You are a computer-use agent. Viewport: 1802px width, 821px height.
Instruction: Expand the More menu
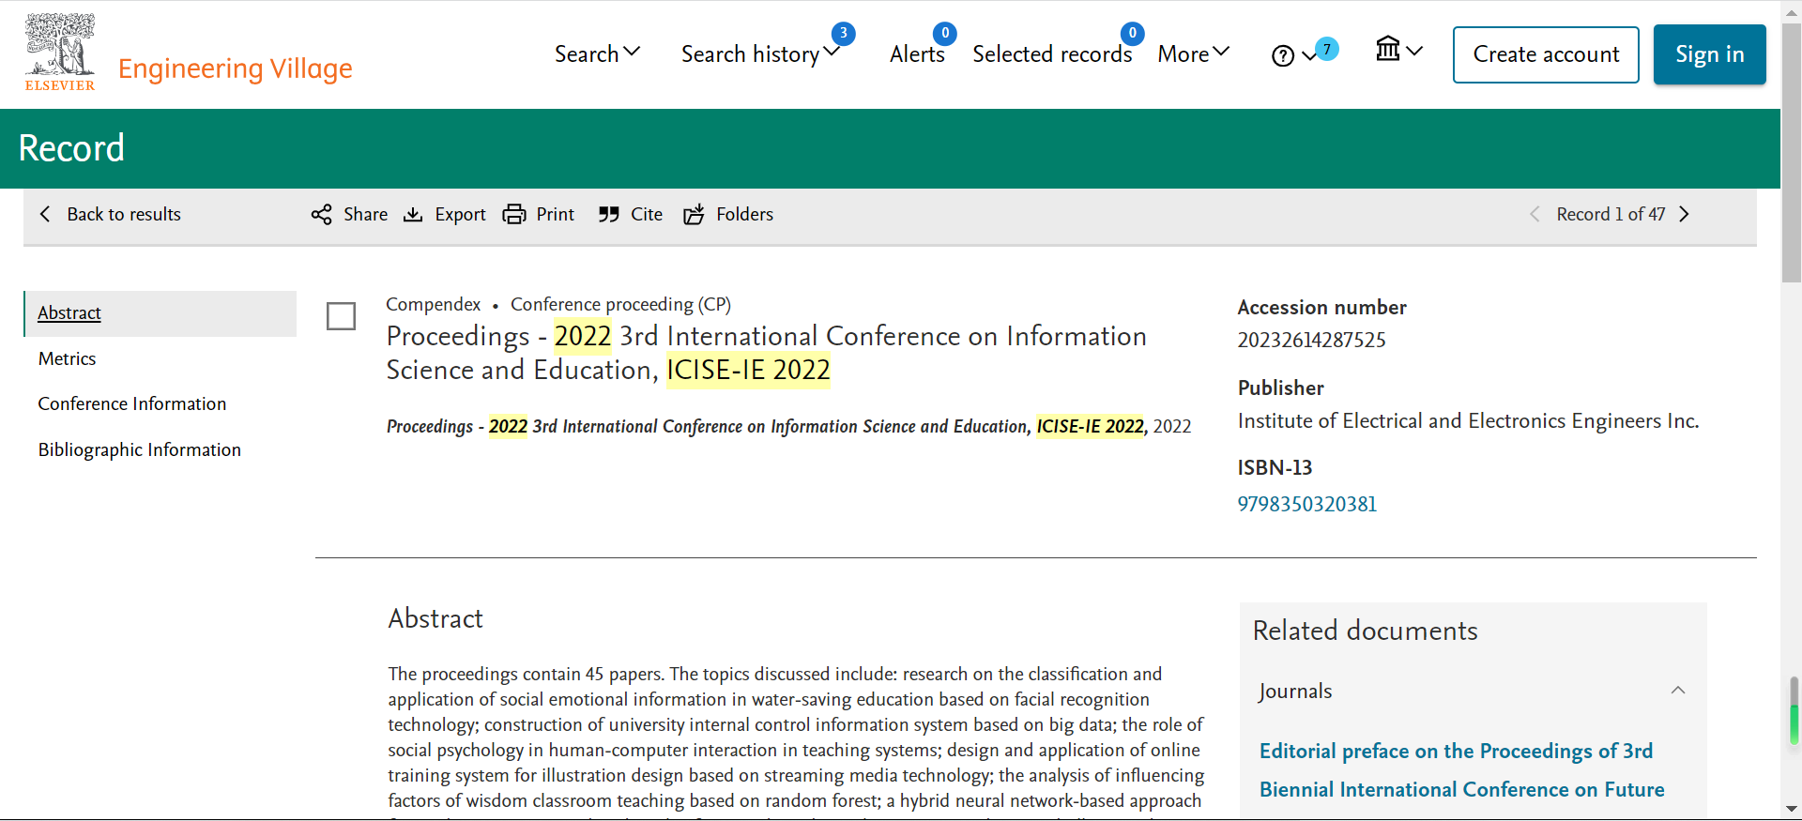tap(1193, 54)
